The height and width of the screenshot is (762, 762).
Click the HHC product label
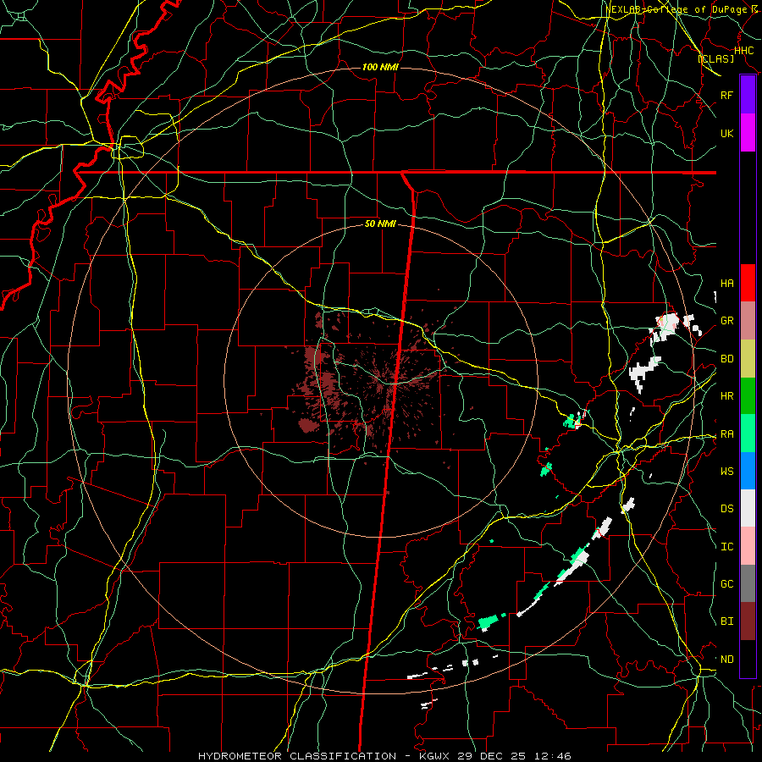point(743,51)
